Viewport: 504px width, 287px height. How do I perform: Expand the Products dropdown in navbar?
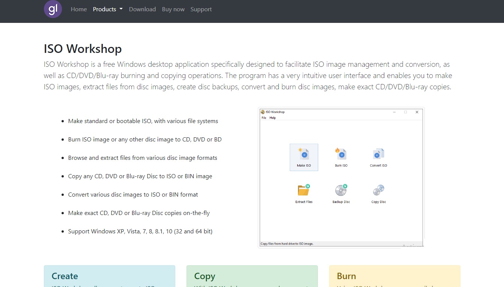point(108,9)
